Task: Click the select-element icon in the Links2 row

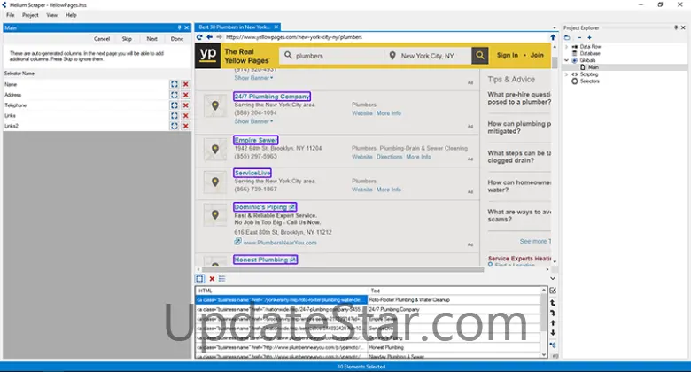Action: 175,126
